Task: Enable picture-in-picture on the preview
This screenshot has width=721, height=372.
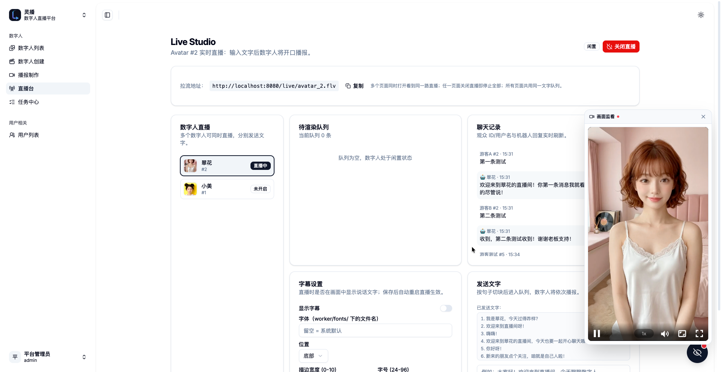Action: (682, 333)
